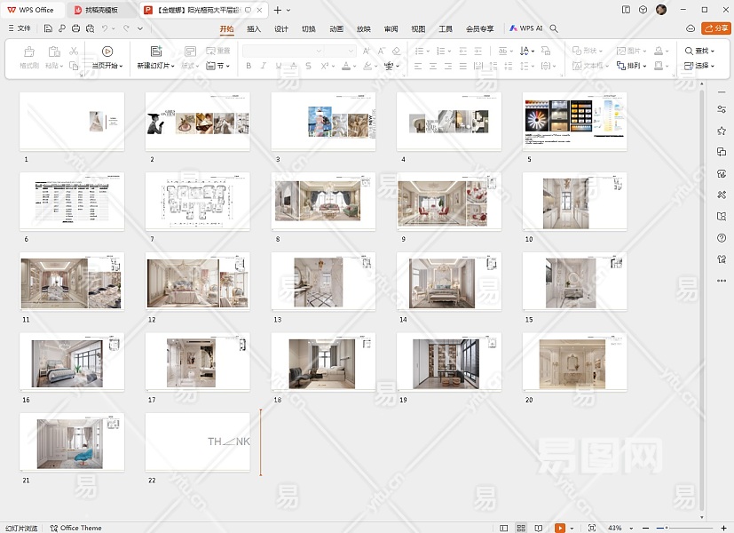Open the Insert ribbon tab
The width and height of the screenshot is (734, 533).
tap(254, 28)
